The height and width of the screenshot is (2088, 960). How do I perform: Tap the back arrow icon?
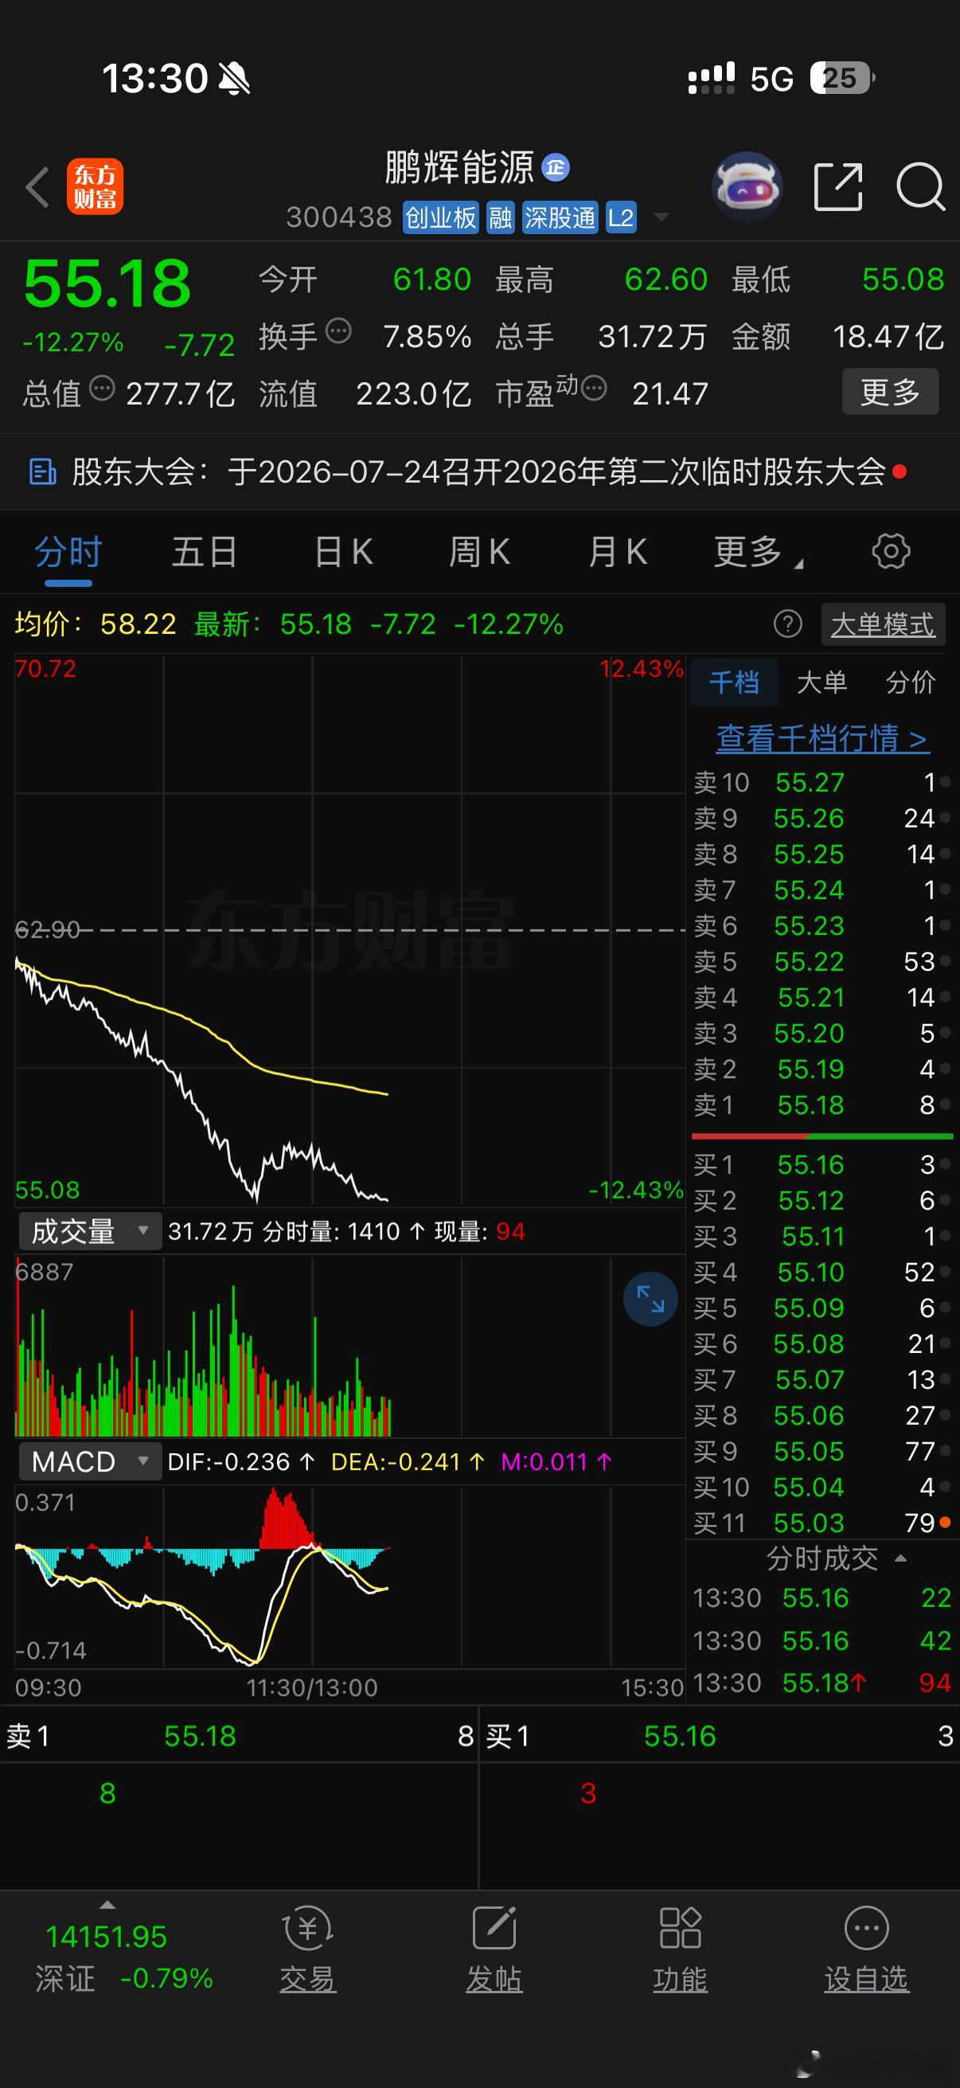click(x=38, y=187)
